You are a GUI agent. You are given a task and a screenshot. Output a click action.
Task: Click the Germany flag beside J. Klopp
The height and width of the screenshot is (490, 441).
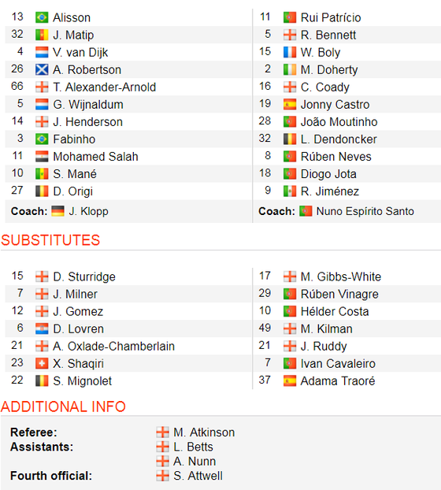pyautogui.click(x=57, y=211)
